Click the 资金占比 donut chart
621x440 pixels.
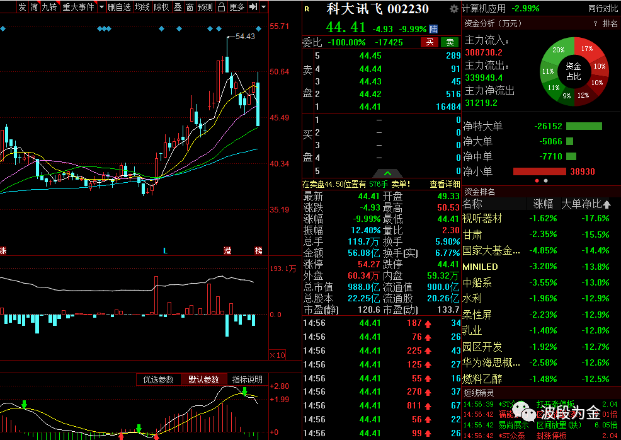573,71
